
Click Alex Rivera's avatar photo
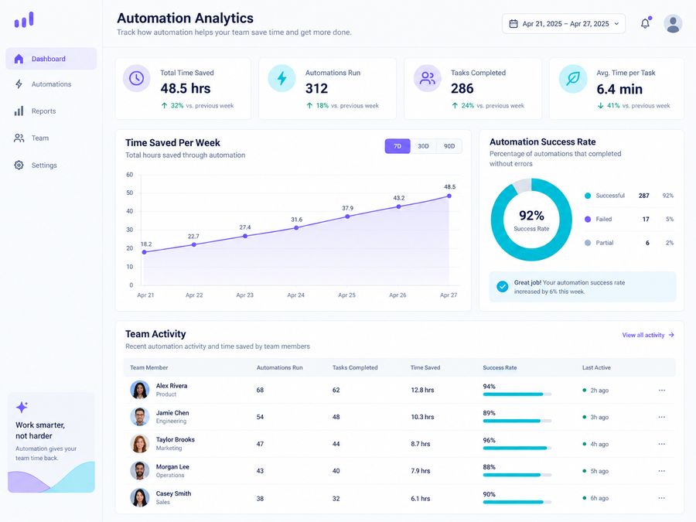139,390
